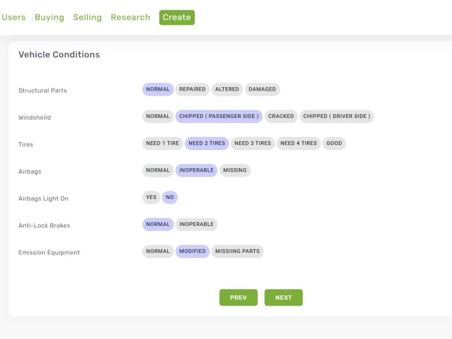This screenshot has width=452, height=339.
Task: Select NORMAL for Structural Parts
Action: coord(158,89)
